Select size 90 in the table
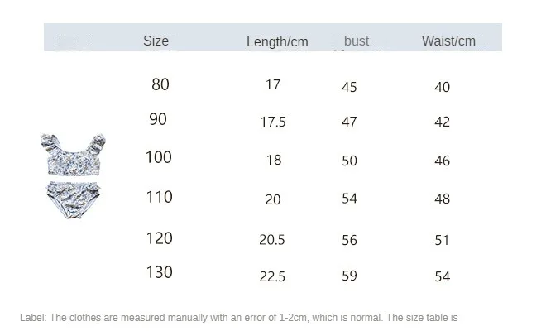Screen dimensions: 546x331 tap(158, 119)
